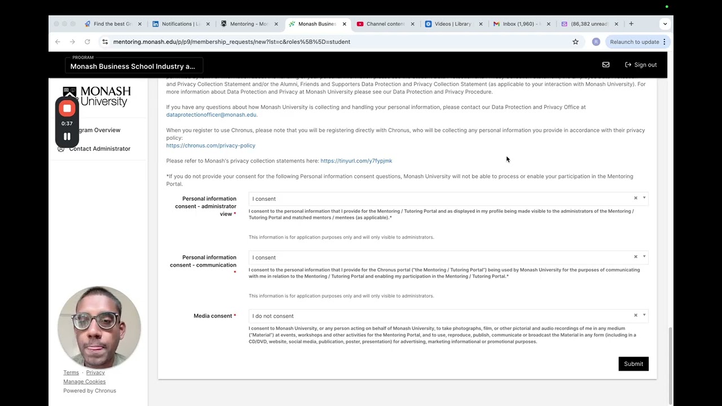Open the chronus.com privacy-policy link
The height and width of the screenshot is (406, 722).
[211, 145]
